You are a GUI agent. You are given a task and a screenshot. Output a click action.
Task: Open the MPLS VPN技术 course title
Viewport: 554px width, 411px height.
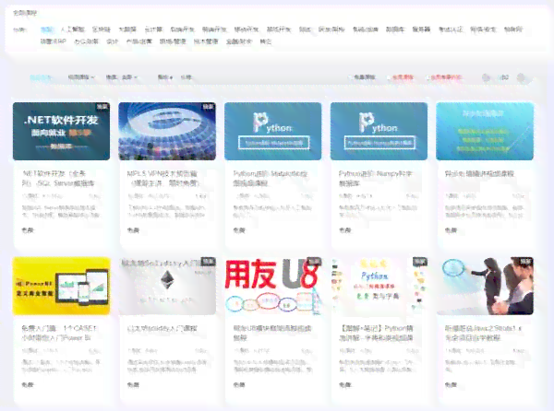[x=163, y=179]
